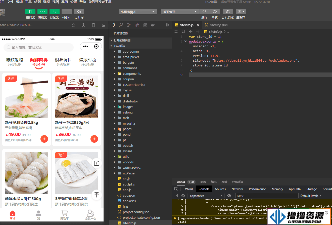Click the simulator stop/record circle icon
The image size is (332, 225).
pos(83,25)
